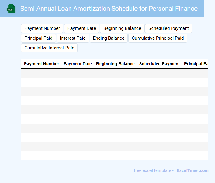The image size is (215, 183).
Task: Click the Payment Number column header
Action: click(x=42, y=64)
